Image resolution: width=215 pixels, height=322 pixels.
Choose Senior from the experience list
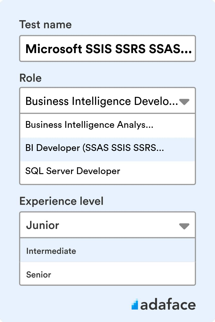39,274
